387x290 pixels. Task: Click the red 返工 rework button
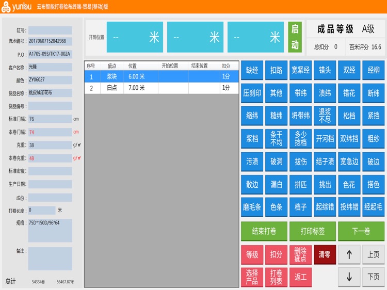tap(300, 277)
